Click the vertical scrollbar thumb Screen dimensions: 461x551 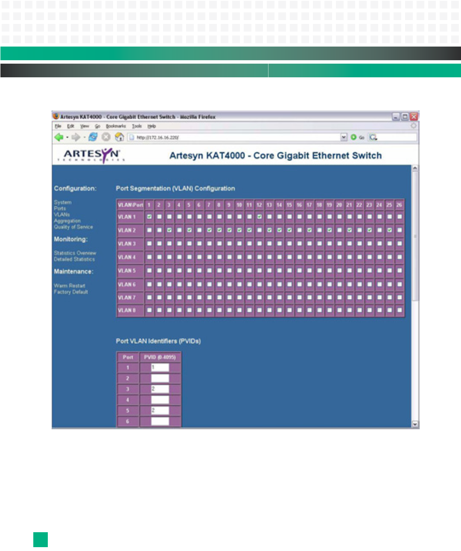[x=415, y=236]
